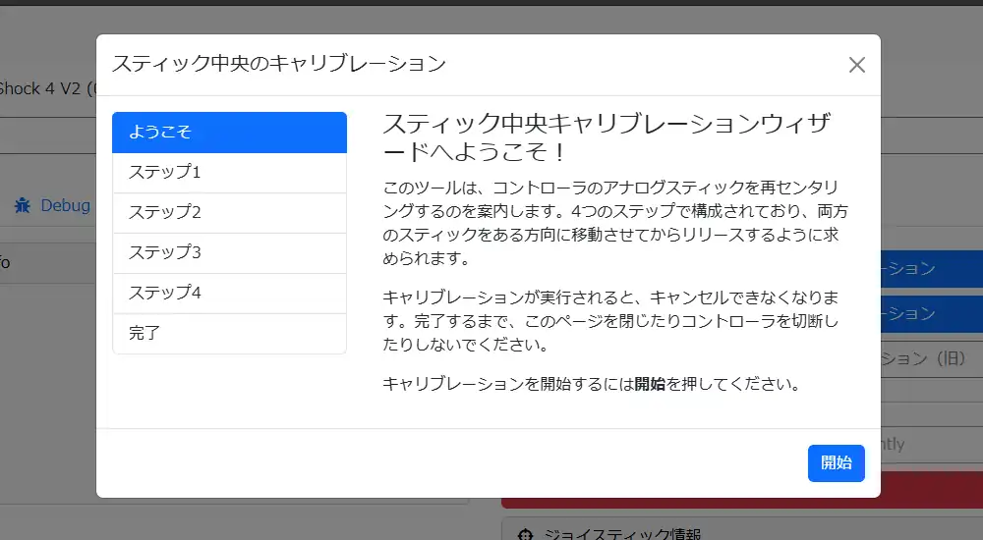This screenshot has width=983, height=540.
Task: Close the スティック中央のキャリブレーション dialog
Action: tap(856, 65)
